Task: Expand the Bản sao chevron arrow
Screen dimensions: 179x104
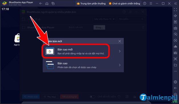Action: (120, 65)
